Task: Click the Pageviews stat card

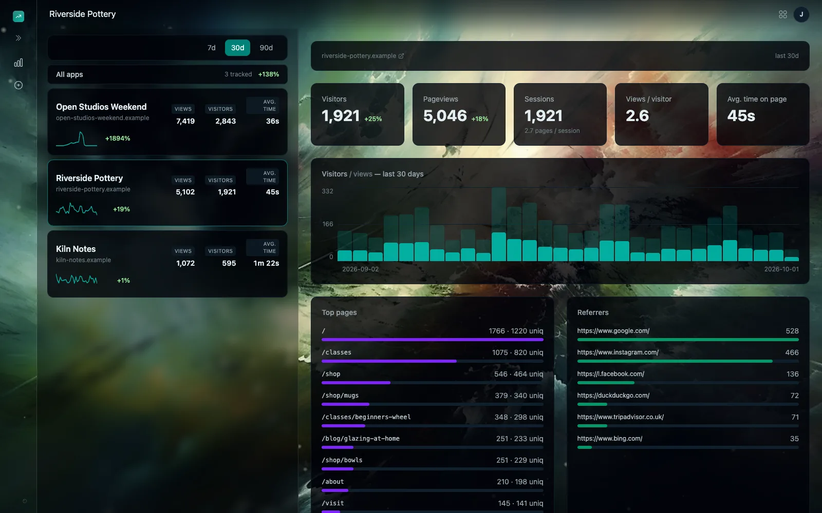Action: tap(459, 114)
